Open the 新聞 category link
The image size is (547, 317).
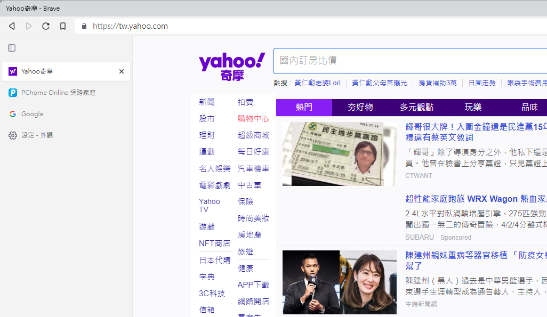coord(207,102)
